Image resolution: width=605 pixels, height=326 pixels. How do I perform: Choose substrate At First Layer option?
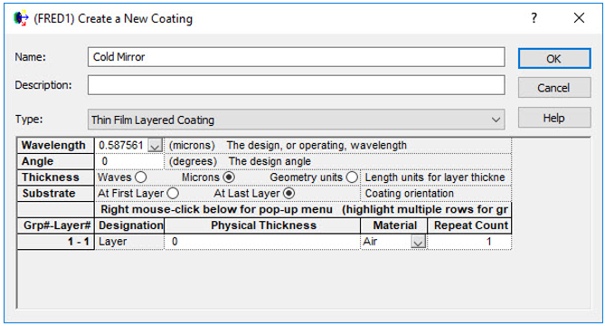click(x=173, y=193)
